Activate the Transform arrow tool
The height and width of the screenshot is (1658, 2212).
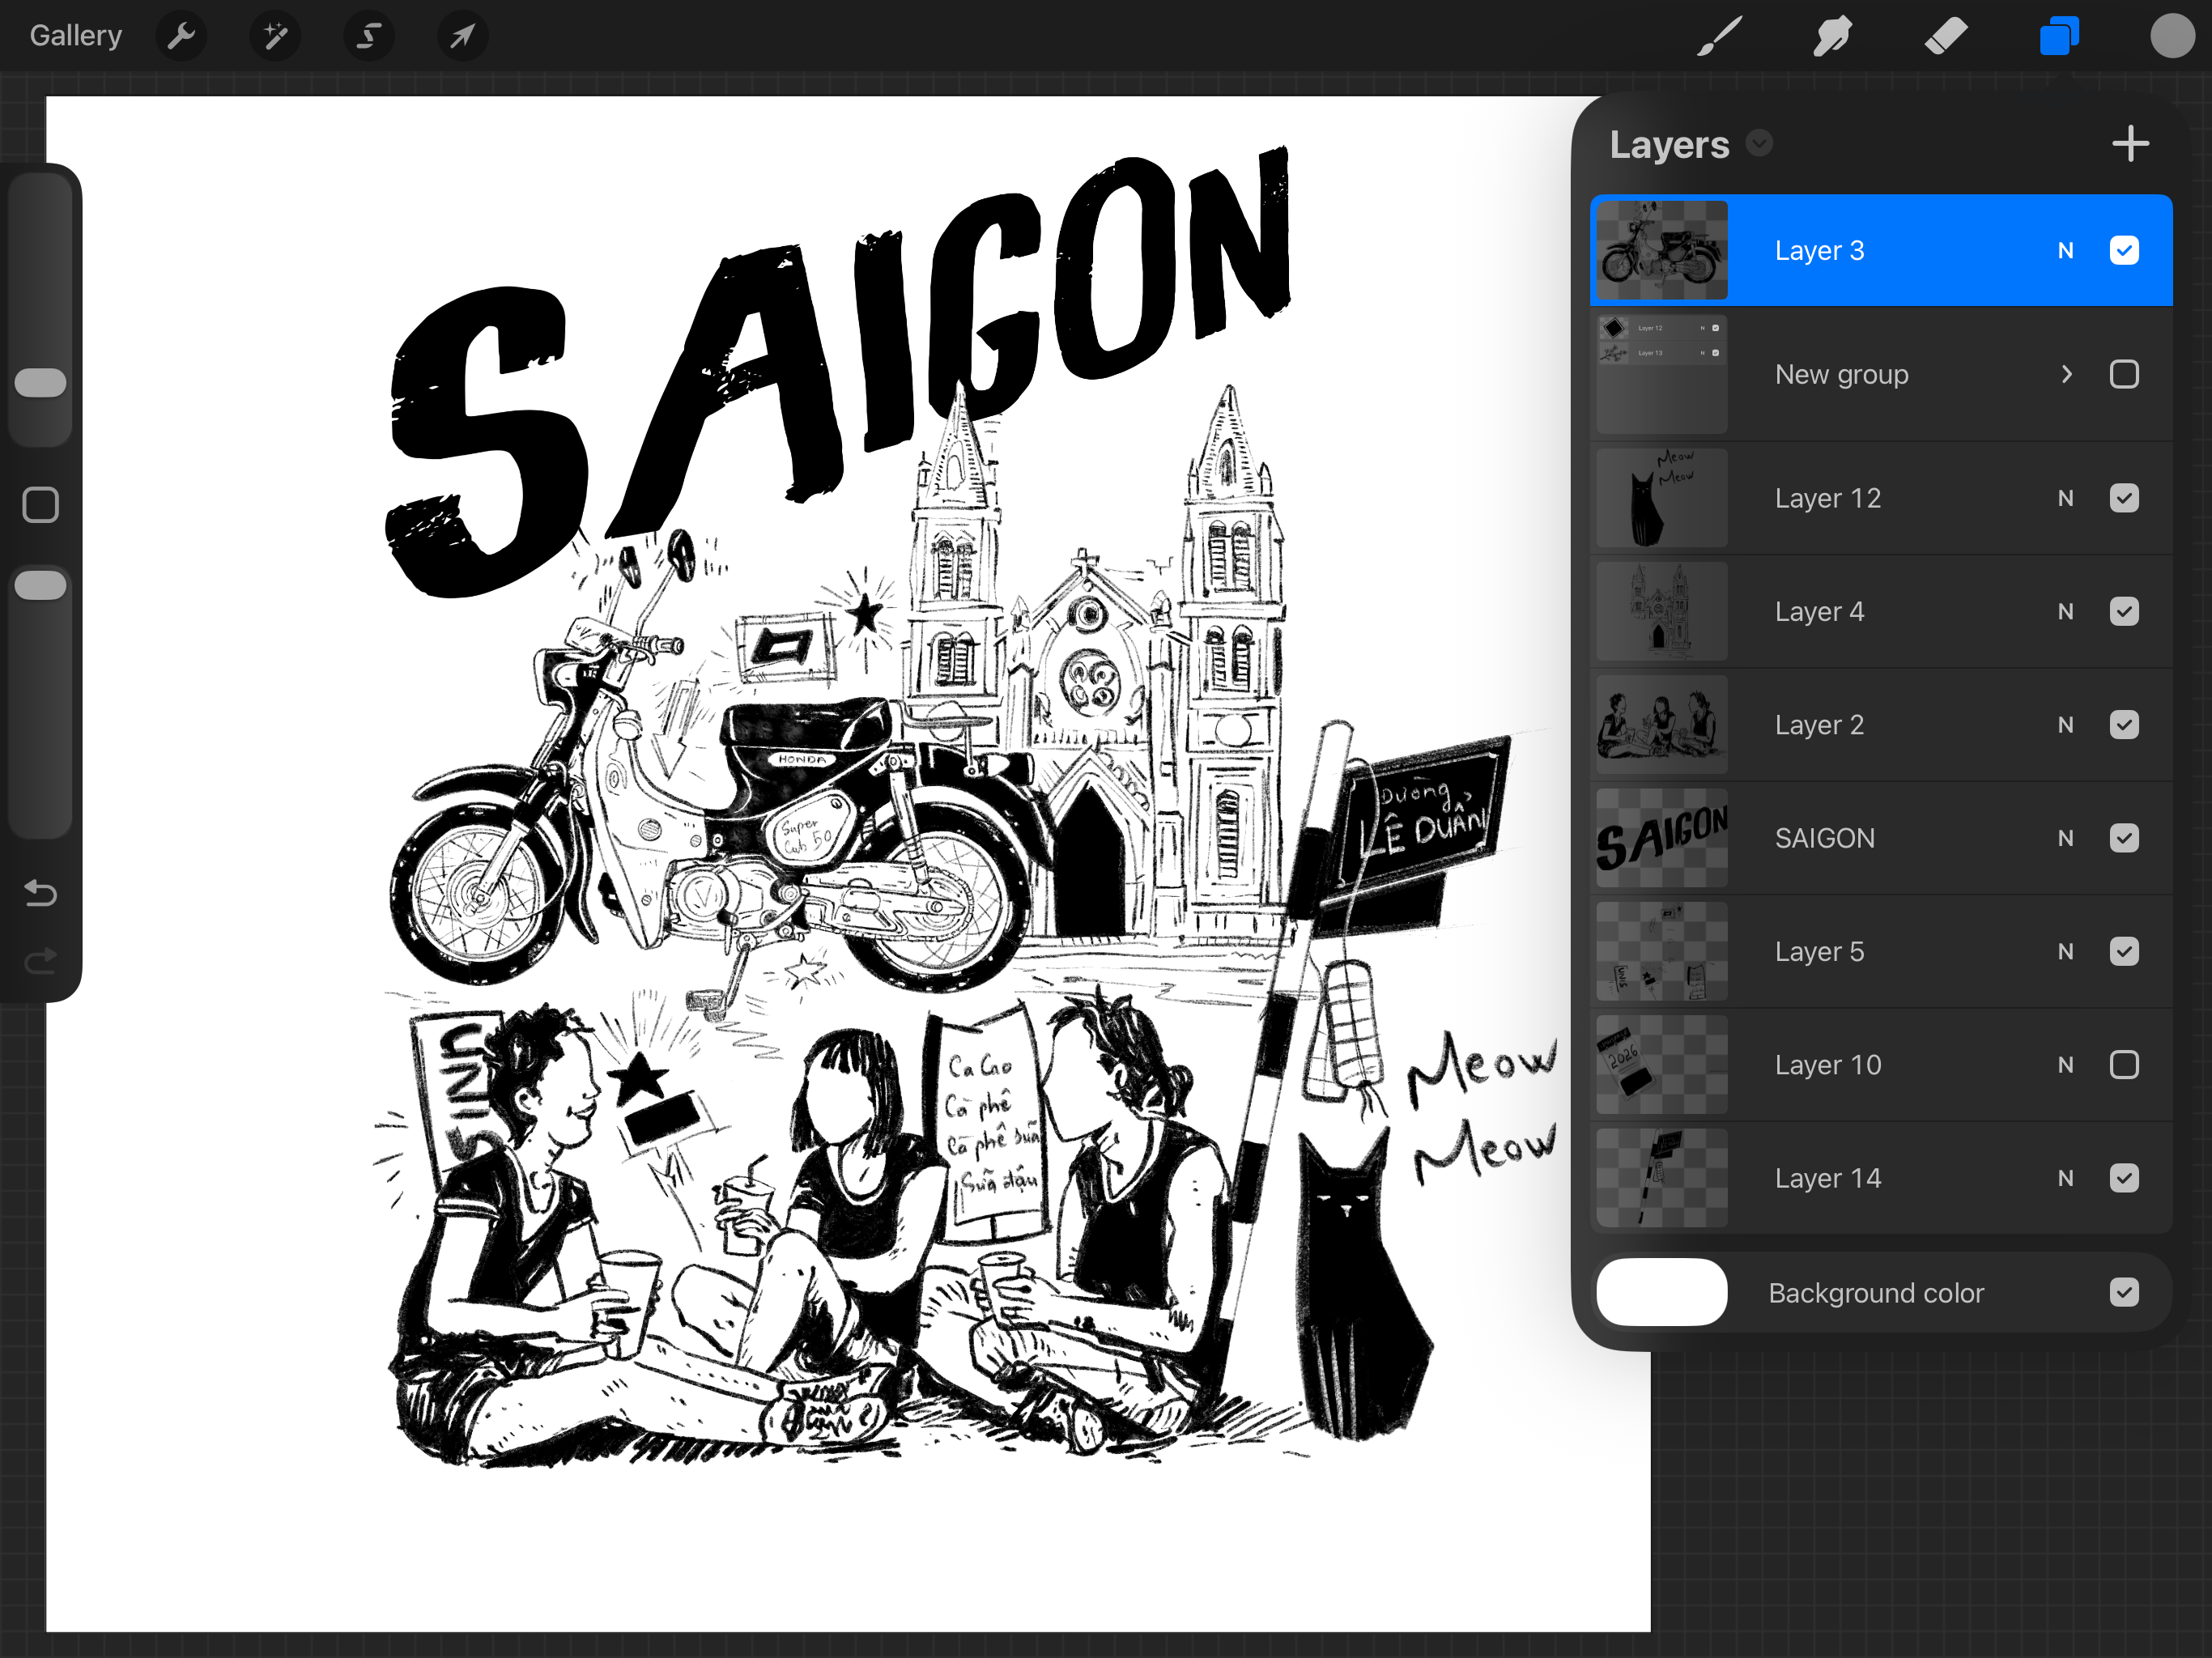click(x=462, y=37)
